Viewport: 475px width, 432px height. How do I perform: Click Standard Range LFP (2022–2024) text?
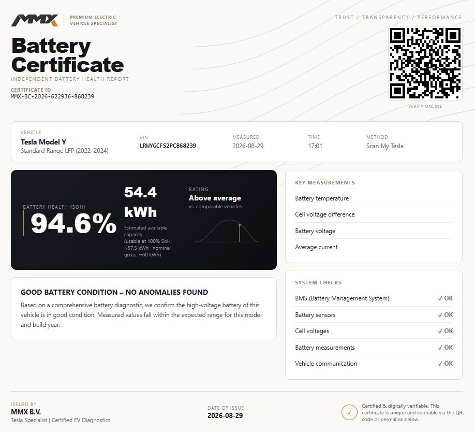pos(65,151)
